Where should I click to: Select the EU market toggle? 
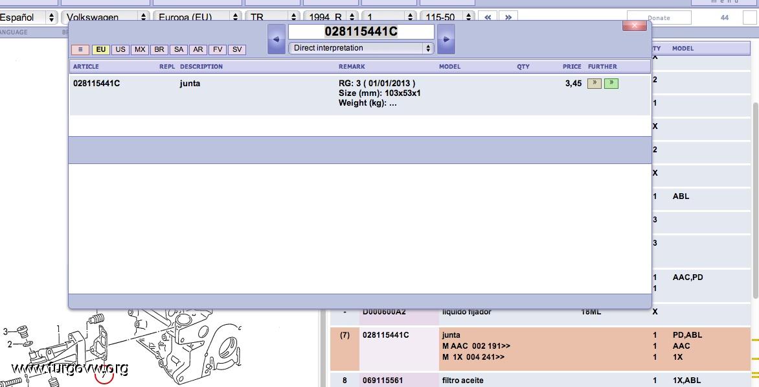pos(101,50)
